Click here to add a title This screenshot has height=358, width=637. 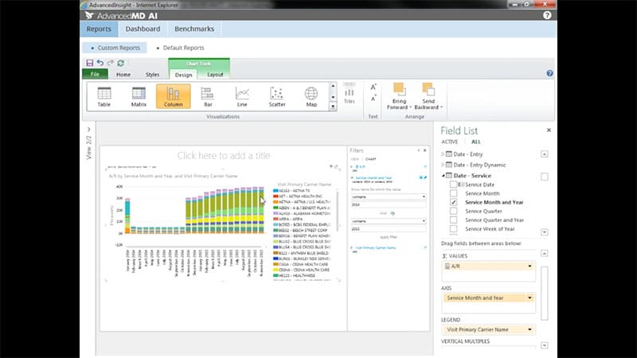point(224,155)
